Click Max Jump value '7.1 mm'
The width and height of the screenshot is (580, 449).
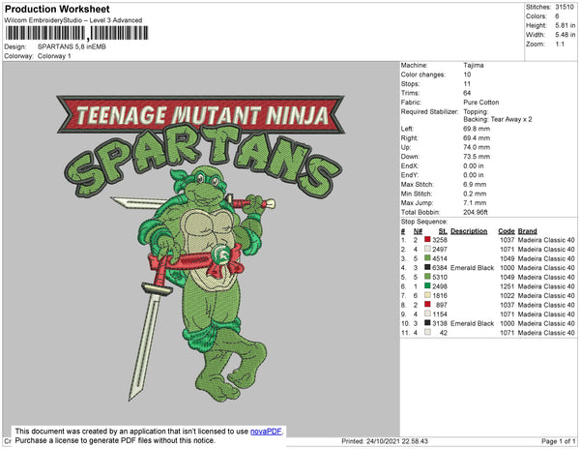(475, 203)
